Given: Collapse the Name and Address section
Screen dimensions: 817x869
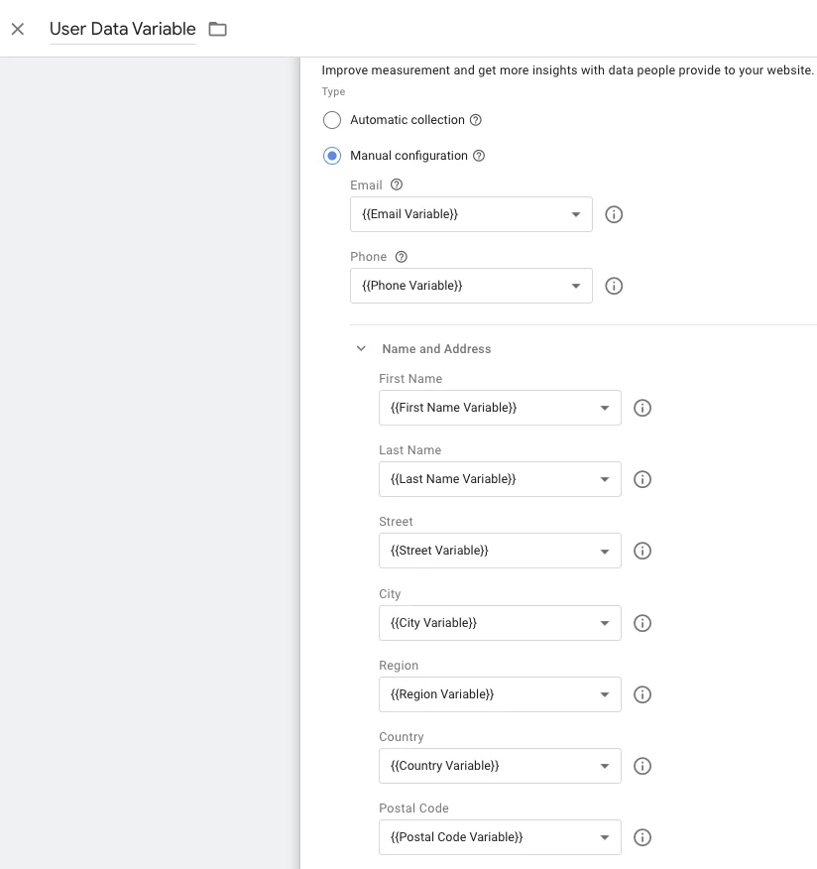Looking at the screenshot, I should click(x=361, y=348).
